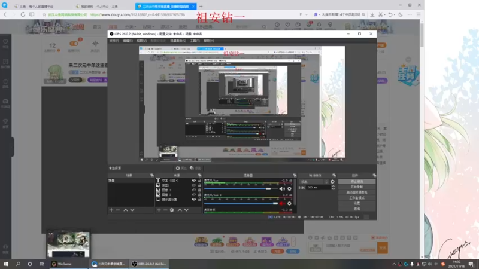Open browser downloads icon
This screenshot has width=479, height=269.
pos(372,14)
